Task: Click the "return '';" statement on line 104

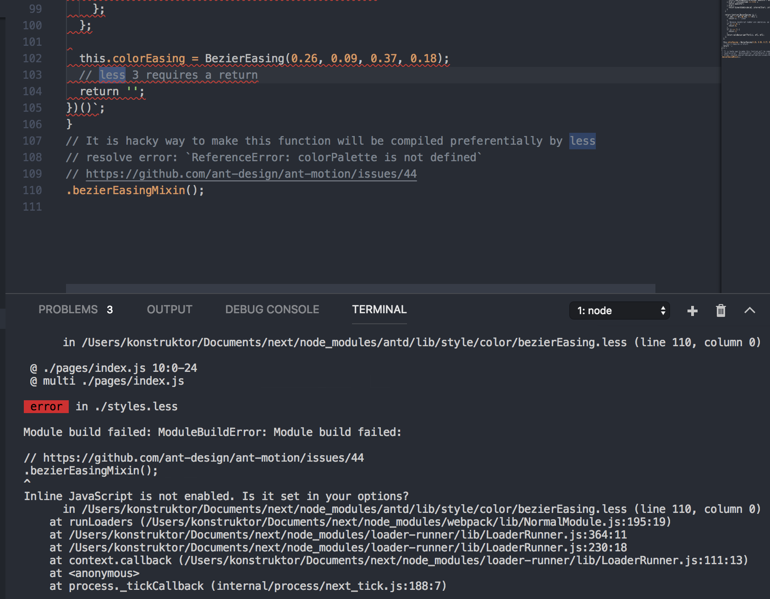Action: (112, 92)
